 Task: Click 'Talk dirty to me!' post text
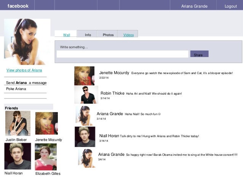click(160, 136)
